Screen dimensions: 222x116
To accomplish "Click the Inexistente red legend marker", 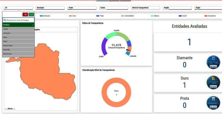I will pyautogui.click(x=206, y=16).
